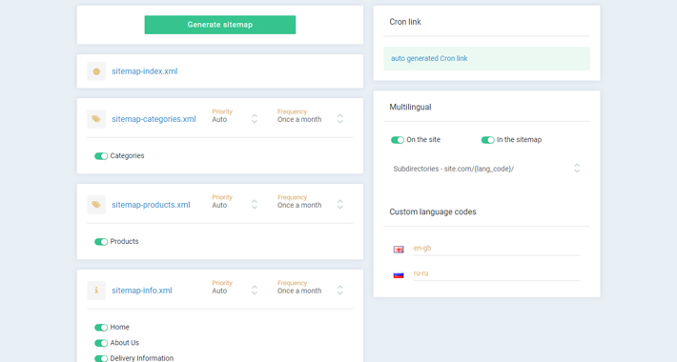Turn off multilingual On the site toggle
The width and height of the screenshot is (677, 362).
click(398, 140)
